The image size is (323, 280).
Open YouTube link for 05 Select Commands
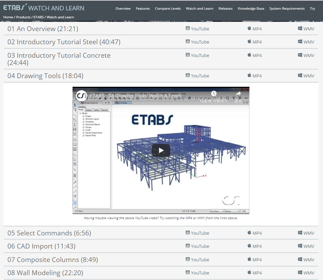point(197,233)
